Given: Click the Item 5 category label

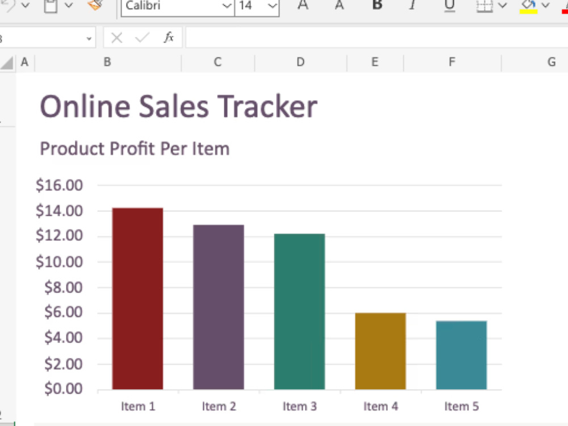Looking at the screenshot, I should (461, 407).
